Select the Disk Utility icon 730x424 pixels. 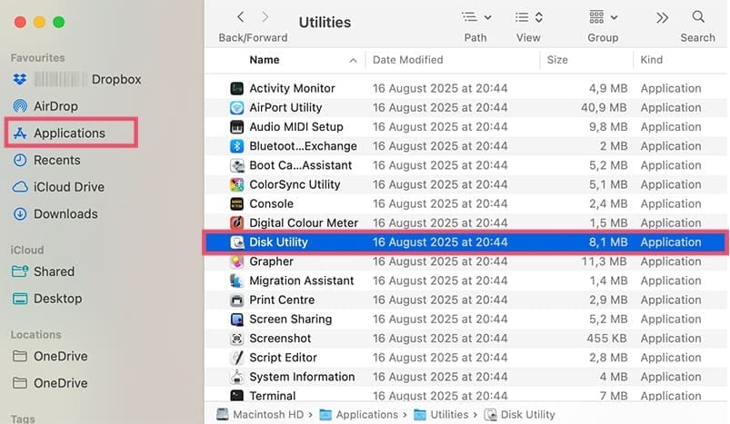(236, 242)
